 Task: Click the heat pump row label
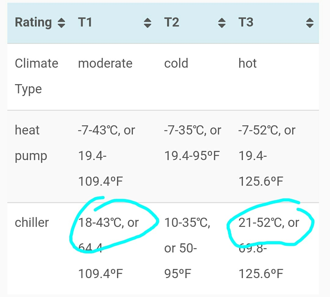click(31, 143)
